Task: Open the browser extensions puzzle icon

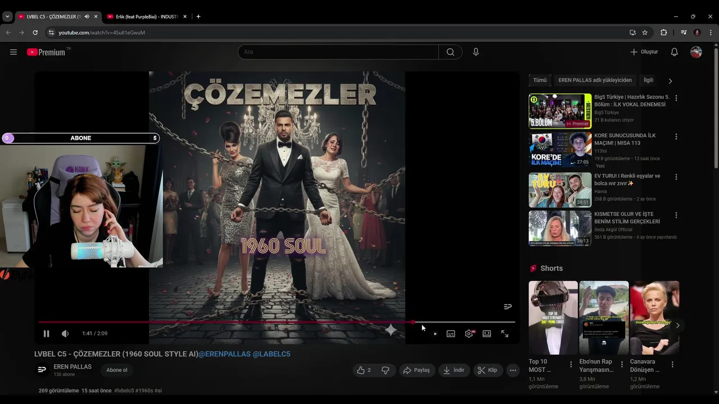Action: 663,33
